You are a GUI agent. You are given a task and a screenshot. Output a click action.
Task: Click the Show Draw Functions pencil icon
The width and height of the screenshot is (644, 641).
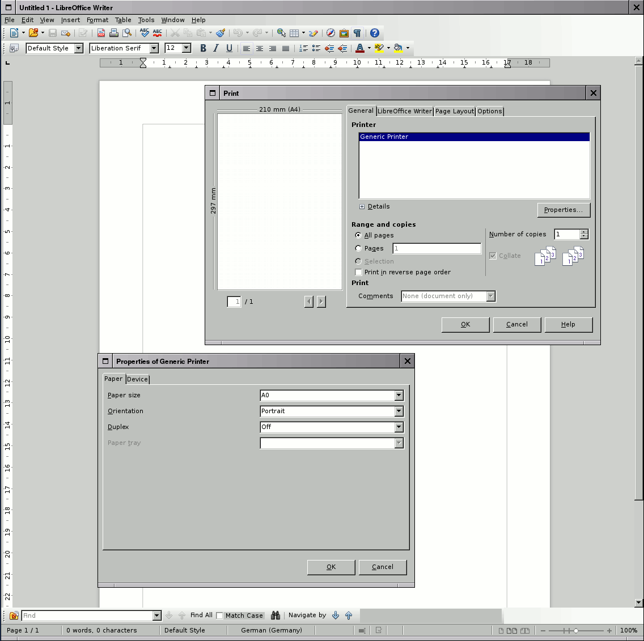click(x=313, y=33)
